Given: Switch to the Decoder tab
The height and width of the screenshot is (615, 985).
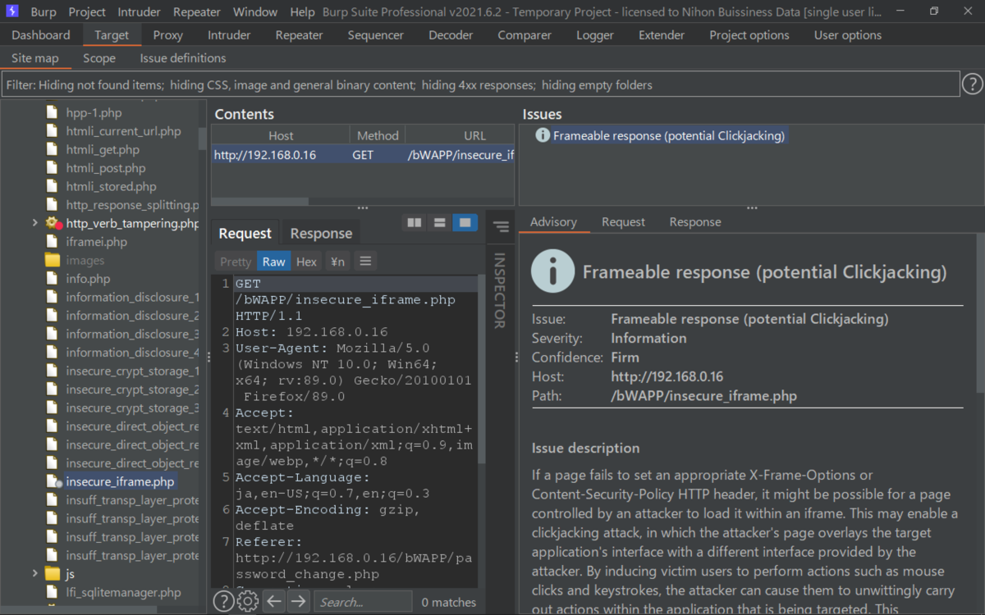Looking at the screenshot, I should coord(451,35).
